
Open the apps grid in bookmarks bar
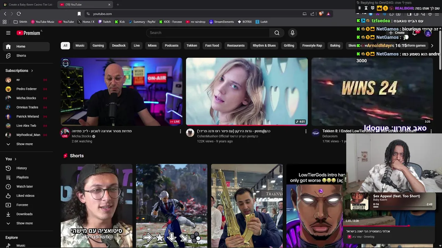click(x=4, y=22)
